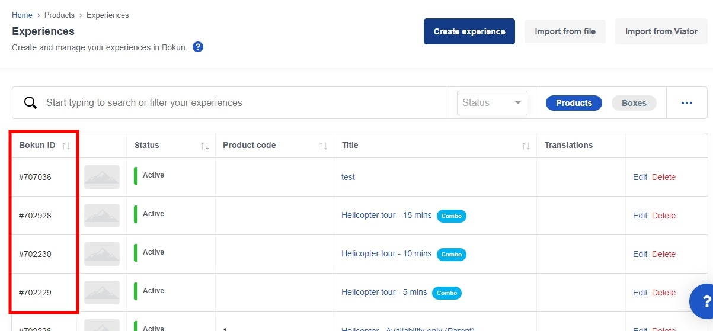Open the three-dots more options menu
The image size is (713, 331).
click(x=687, y=103)
